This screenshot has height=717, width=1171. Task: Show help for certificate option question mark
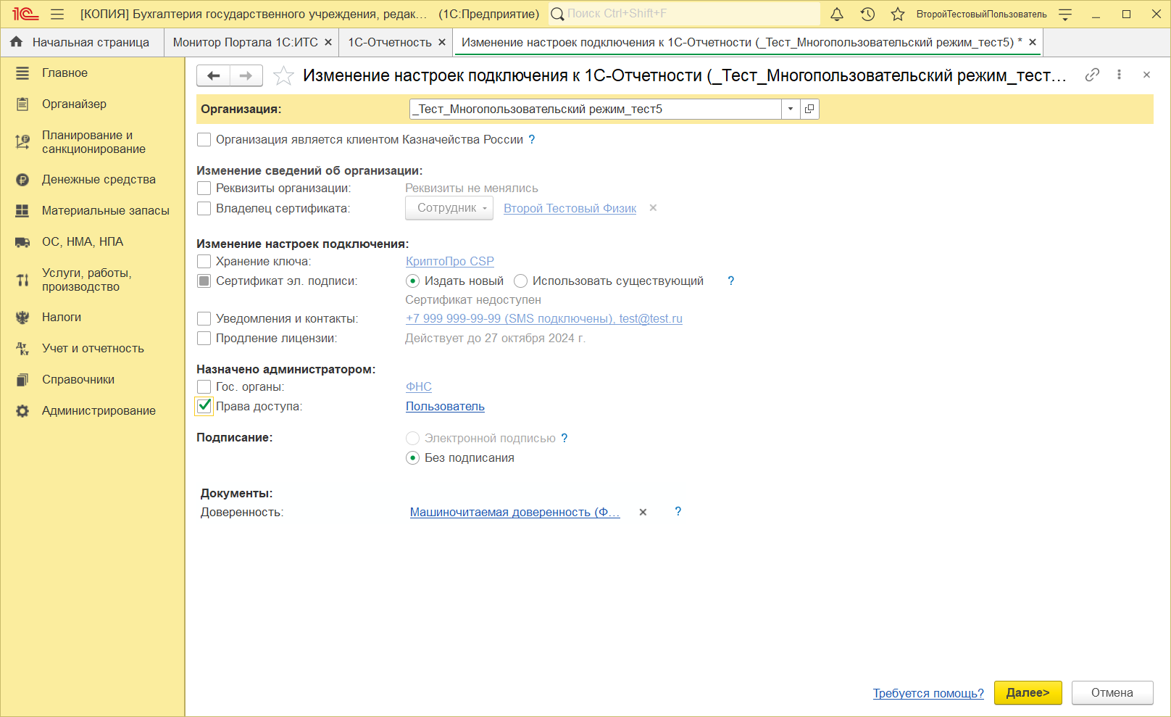(x=731, y=281)
